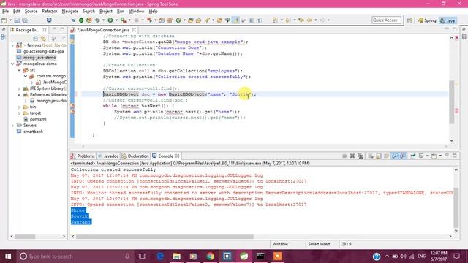Terminate the console process with stop icon
The height and width of the screenshot is (263, 468).
pyautogui.click(x=344, y=156)
